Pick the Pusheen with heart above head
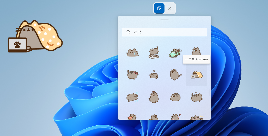The height and width of the screenshot is (136, 268). pos(154,97)
